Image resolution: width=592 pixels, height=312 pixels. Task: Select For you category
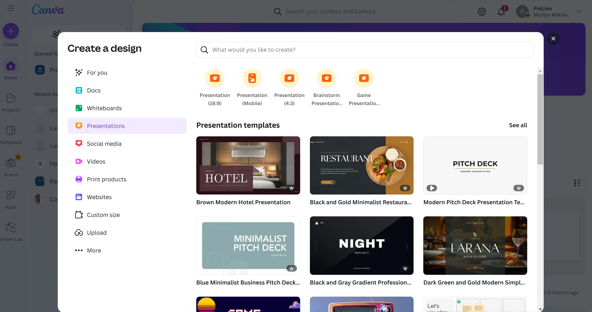[127, 72]
